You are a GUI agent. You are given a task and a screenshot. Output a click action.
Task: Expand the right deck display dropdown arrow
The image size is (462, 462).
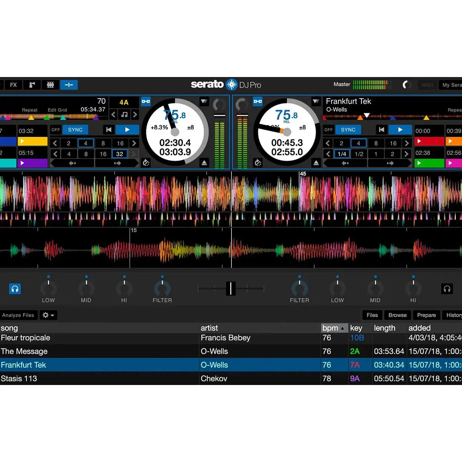(x=316, y=101)
